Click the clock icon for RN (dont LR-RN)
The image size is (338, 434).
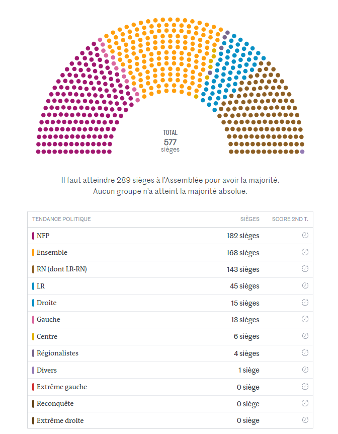point(305,269)
